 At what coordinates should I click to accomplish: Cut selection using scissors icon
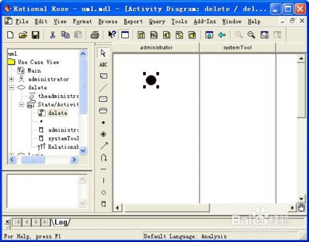pos(52,35)
